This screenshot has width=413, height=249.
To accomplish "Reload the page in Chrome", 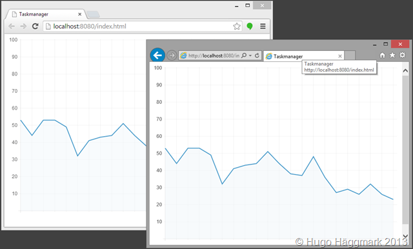I will 35,26.
